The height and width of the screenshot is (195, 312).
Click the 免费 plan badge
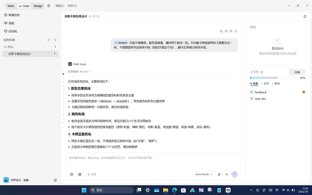pos(26,180)
